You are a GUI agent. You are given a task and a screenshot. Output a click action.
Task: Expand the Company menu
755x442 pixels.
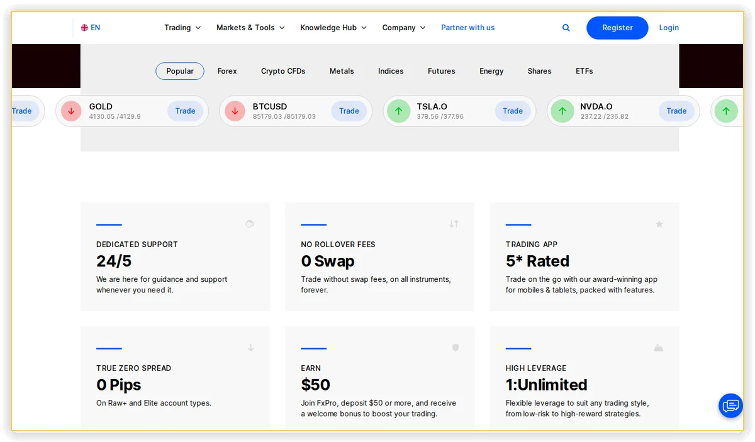[404, 28]
